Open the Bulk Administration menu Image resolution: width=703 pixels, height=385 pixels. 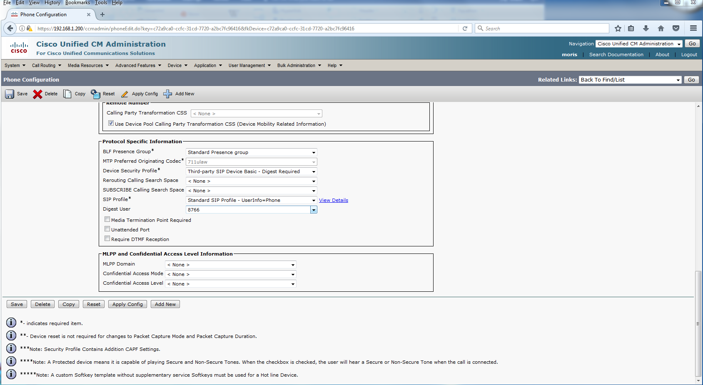click(x=299, y=65)
